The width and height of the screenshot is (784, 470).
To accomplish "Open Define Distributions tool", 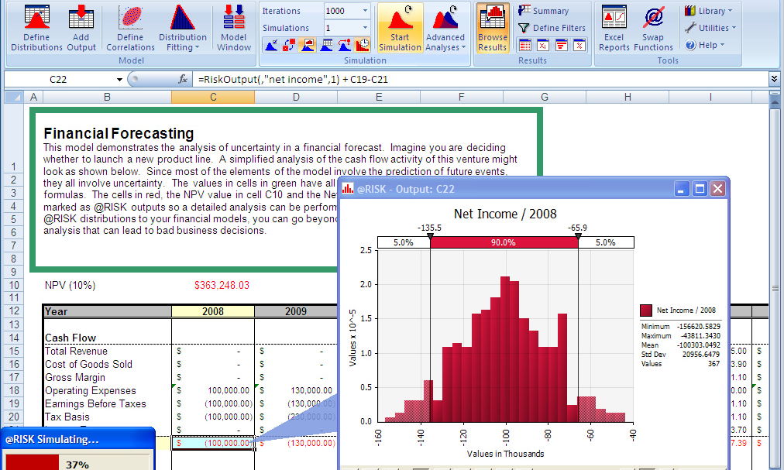I will coord(36,28).
